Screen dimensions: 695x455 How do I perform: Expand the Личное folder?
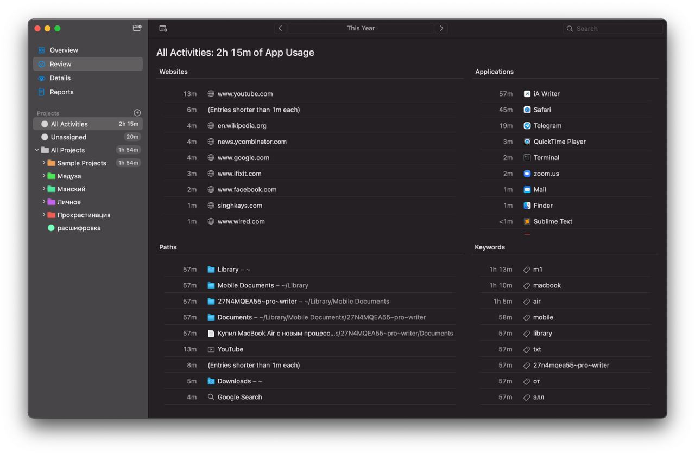(44, 202)
